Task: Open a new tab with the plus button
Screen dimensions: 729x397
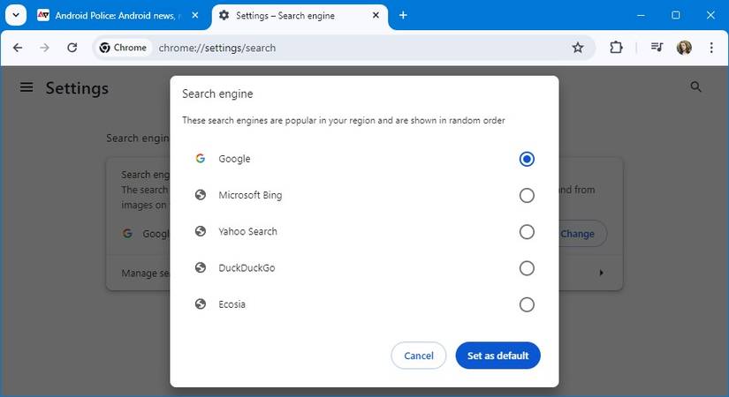Action: point(403,15)
